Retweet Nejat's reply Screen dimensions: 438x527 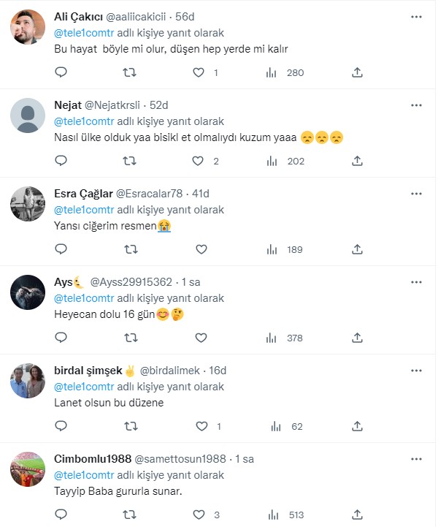(x=130, y=161)
